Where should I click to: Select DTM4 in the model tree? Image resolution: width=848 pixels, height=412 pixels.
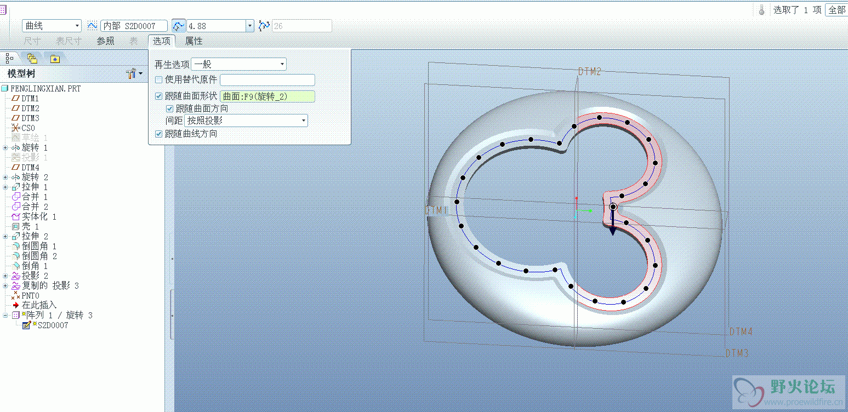[x=30, y=168]
